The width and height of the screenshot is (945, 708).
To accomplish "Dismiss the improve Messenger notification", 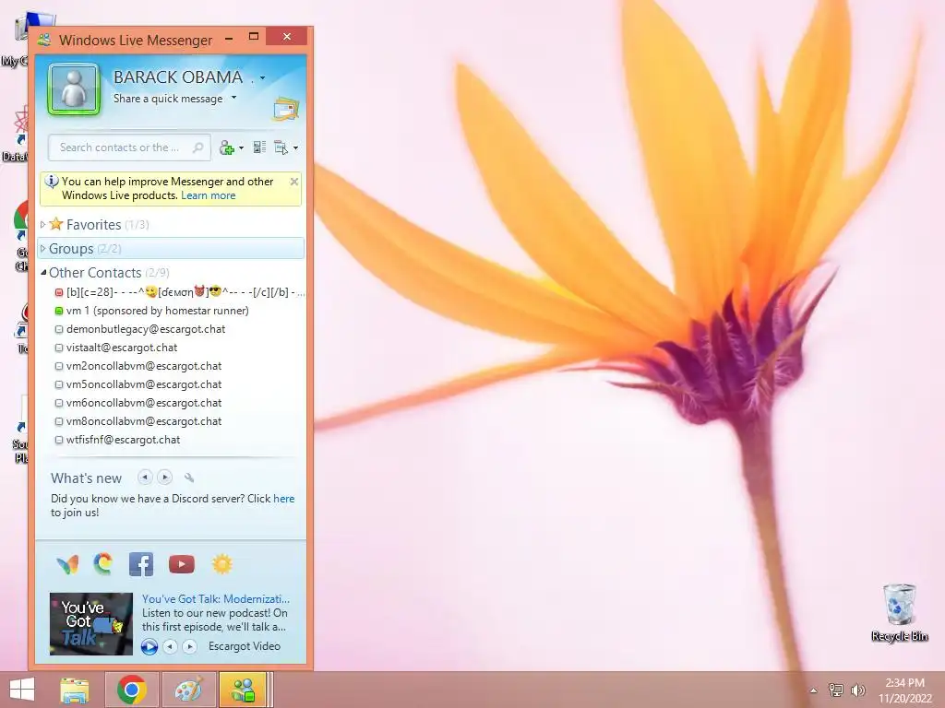I will coord(294,182).
